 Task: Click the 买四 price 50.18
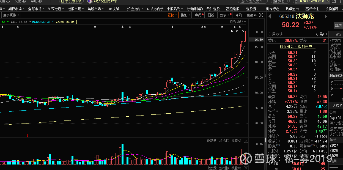292,87
